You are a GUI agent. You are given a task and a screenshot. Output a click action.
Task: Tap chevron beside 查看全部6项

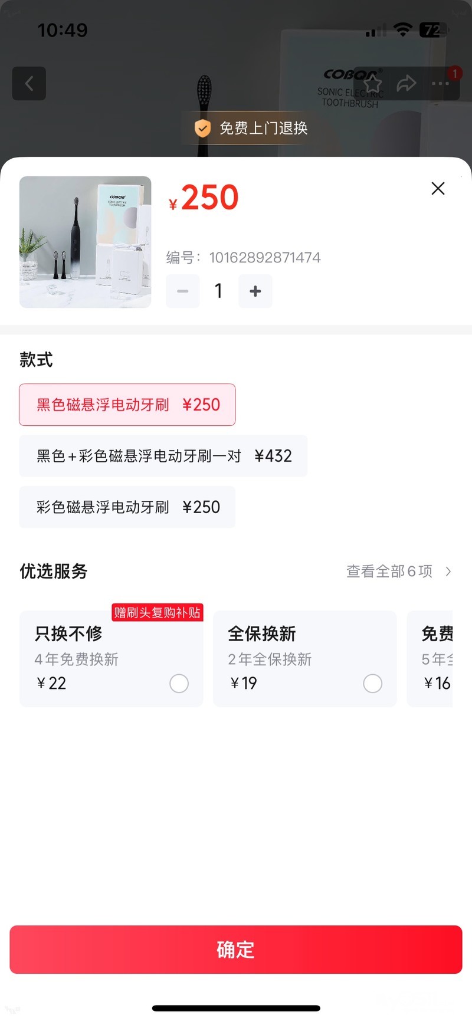click(x=448, y=571)
